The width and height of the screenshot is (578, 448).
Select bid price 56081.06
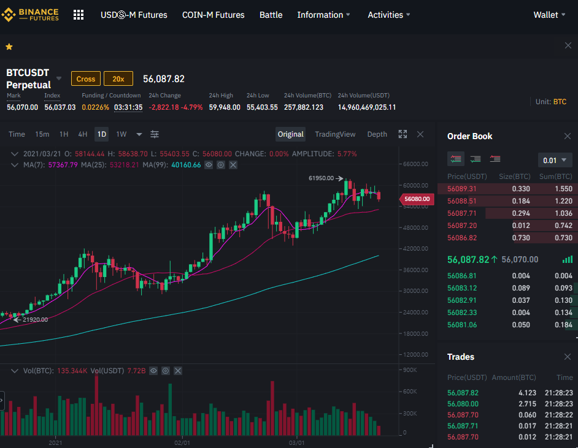461,325
